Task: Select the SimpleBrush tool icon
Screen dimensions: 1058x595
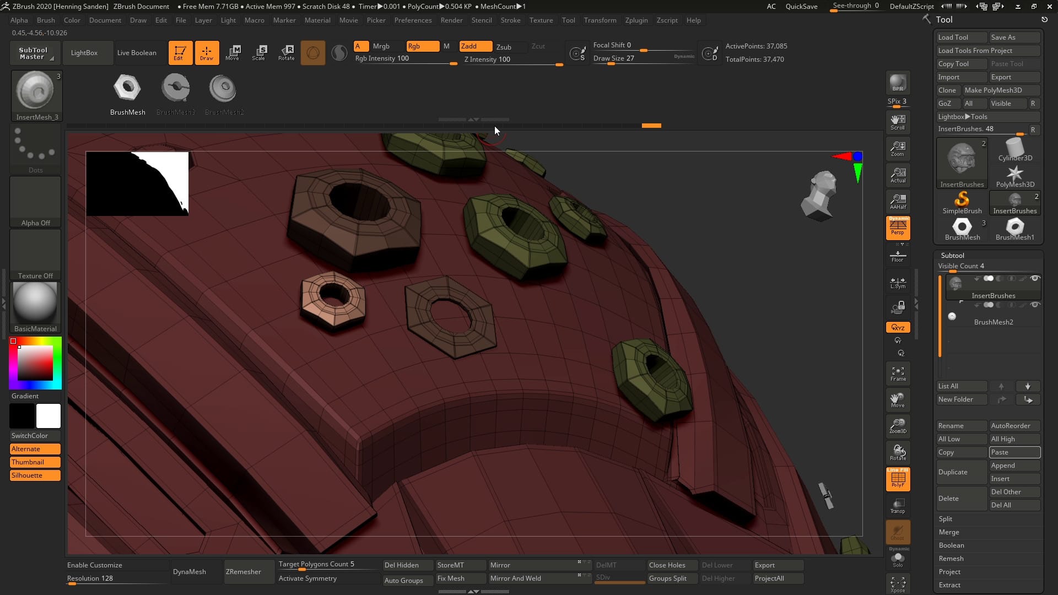Action: point(962,203)
